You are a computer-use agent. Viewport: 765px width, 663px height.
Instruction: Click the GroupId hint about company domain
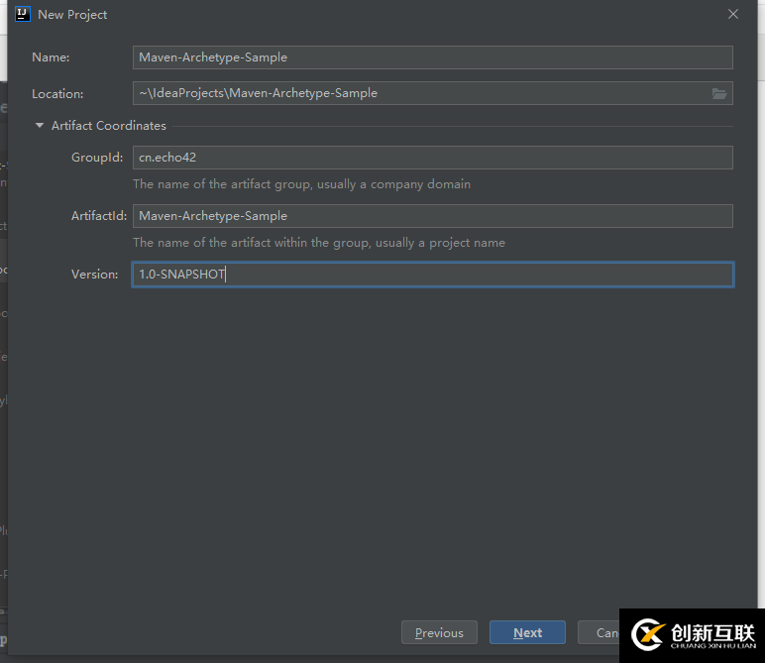tap(301, 184)
